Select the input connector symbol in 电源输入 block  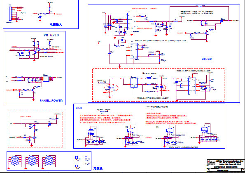10,14
